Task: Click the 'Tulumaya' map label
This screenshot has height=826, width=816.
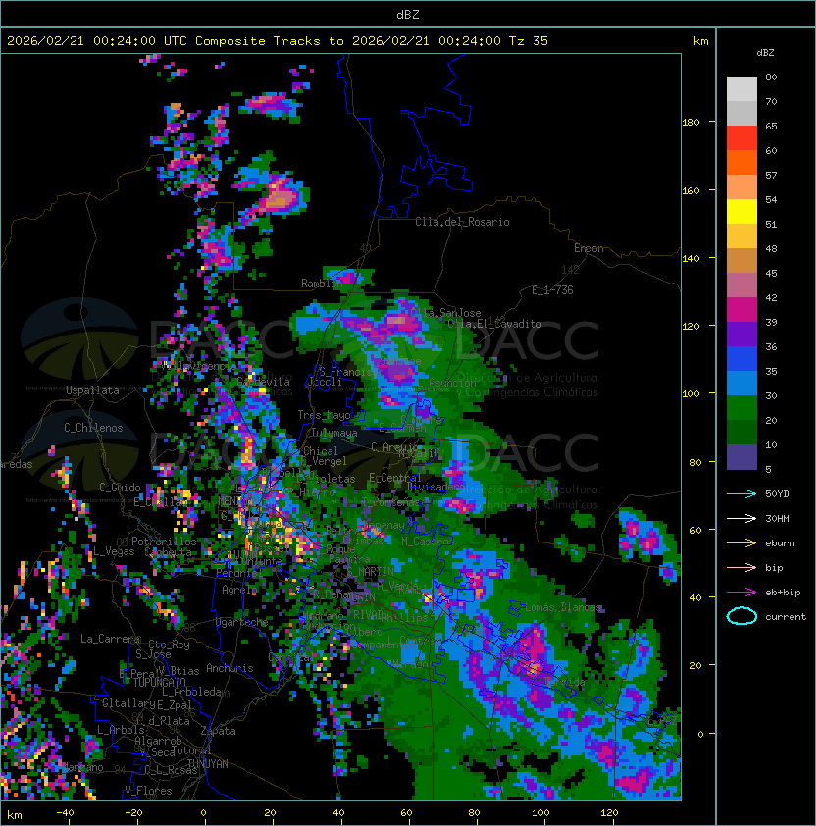Action: click(334, 433)
